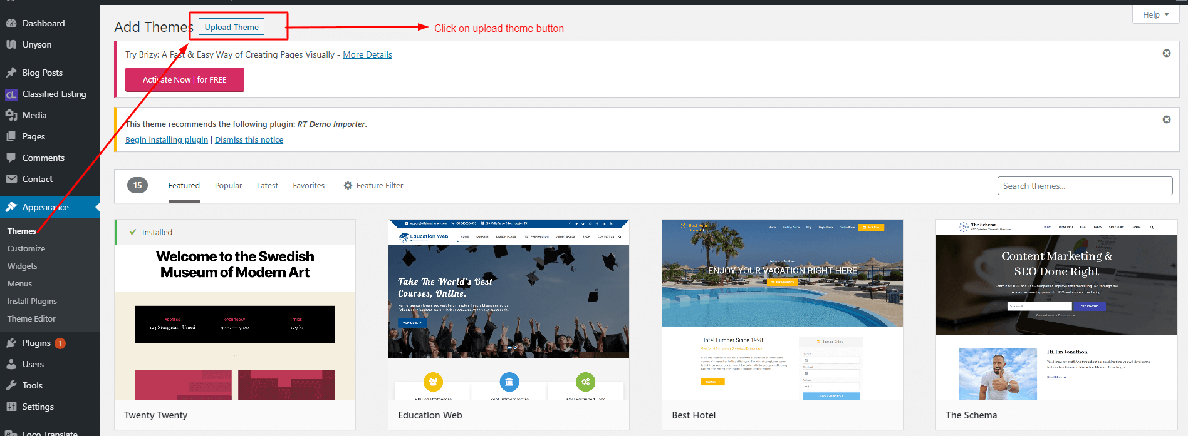Image resolution: width=1188 pixels, height=436 pixels.
Task: Select the Popular tab
Action: 228,185
